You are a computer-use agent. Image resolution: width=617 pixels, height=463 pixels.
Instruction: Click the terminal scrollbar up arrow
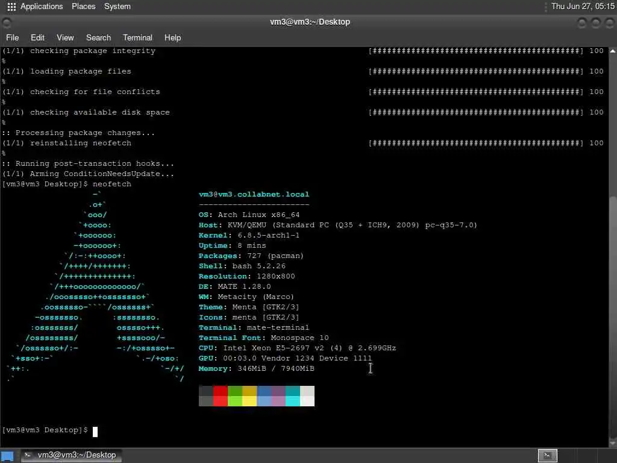613,51
